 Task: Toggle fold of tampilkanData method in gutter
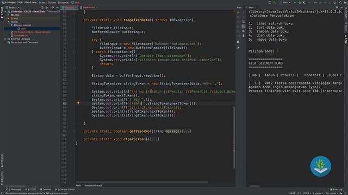point(74,20)
